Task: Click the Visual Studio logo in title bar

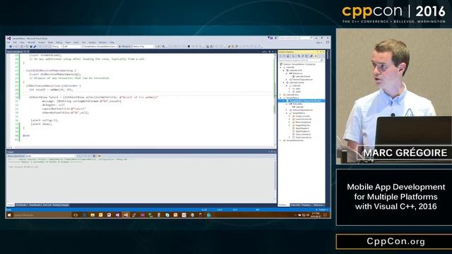Action: pos(9,38)
